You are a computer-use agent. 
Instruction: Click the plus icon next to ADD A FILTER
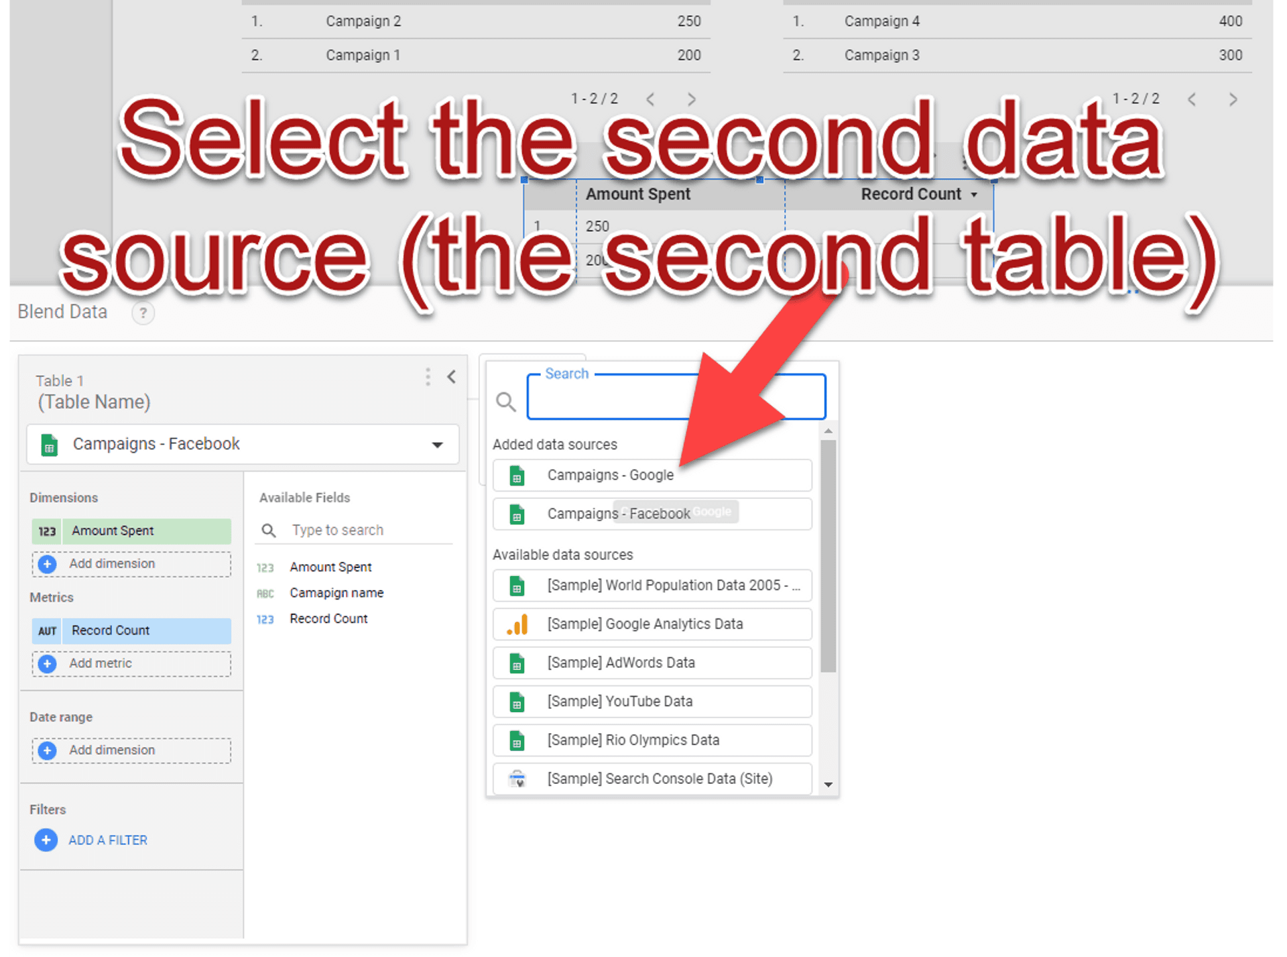coord(46,840)
